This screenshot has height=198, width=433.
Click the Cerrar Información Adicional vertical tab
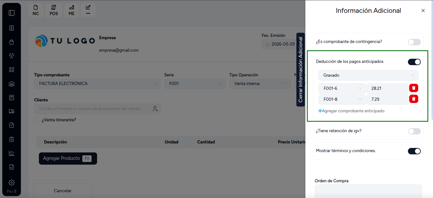(x=301, y=70)
